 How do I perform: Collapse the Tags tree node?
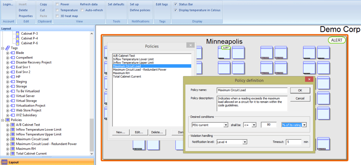(3, 48)
